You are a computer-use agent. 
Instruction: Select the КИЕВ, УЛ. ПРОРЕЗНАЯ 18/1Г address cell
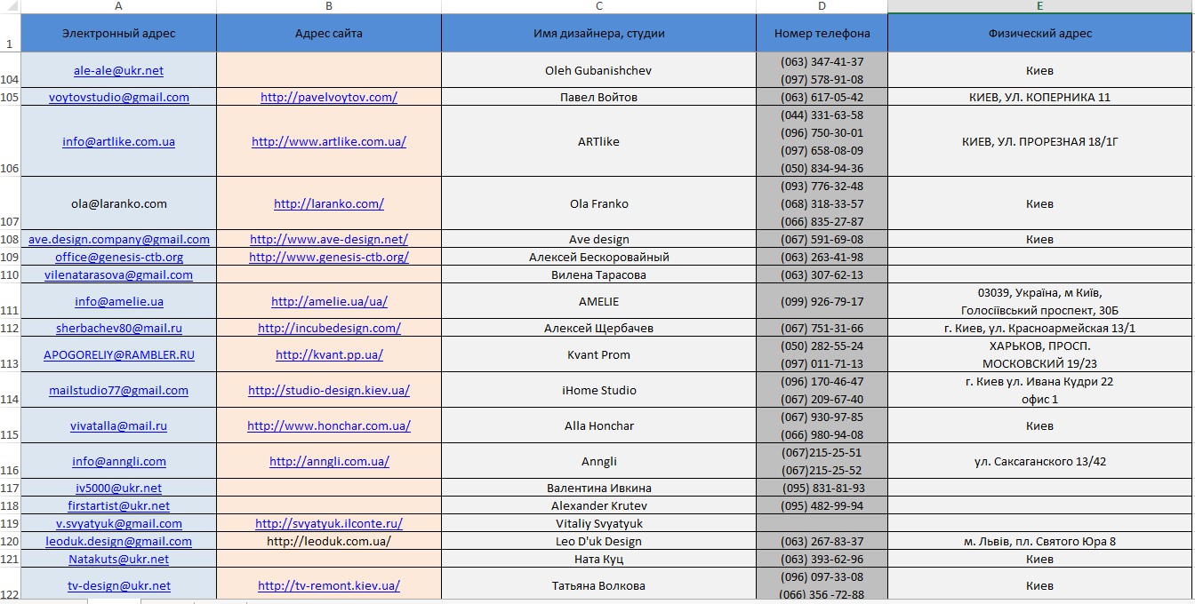pyautogui.click(x=1040, y=142)
